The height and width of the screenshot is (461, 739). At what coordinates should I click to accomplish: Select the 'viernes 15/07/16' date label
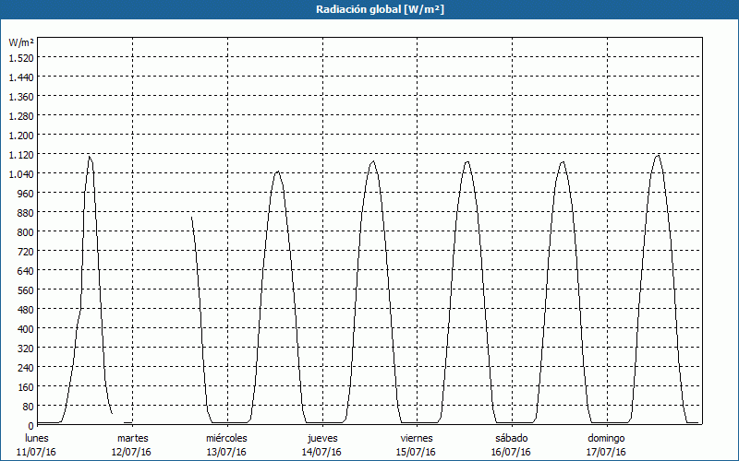(417, 444)
